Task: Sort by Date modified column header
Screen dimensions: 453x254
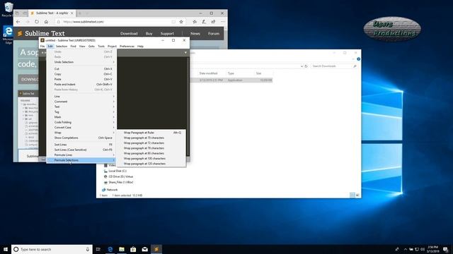Action: 208,73
